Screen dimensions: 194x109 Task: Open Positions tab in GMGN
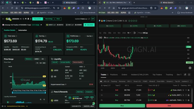click(x=114, y=75)
